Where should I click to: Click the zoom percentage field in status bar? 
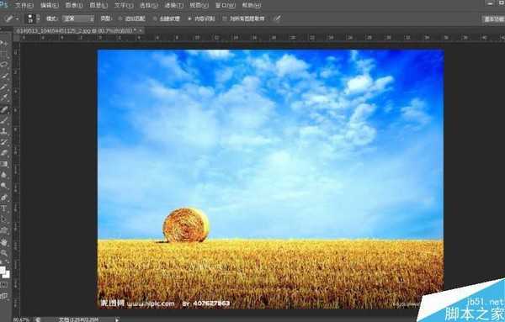(21, 319)
